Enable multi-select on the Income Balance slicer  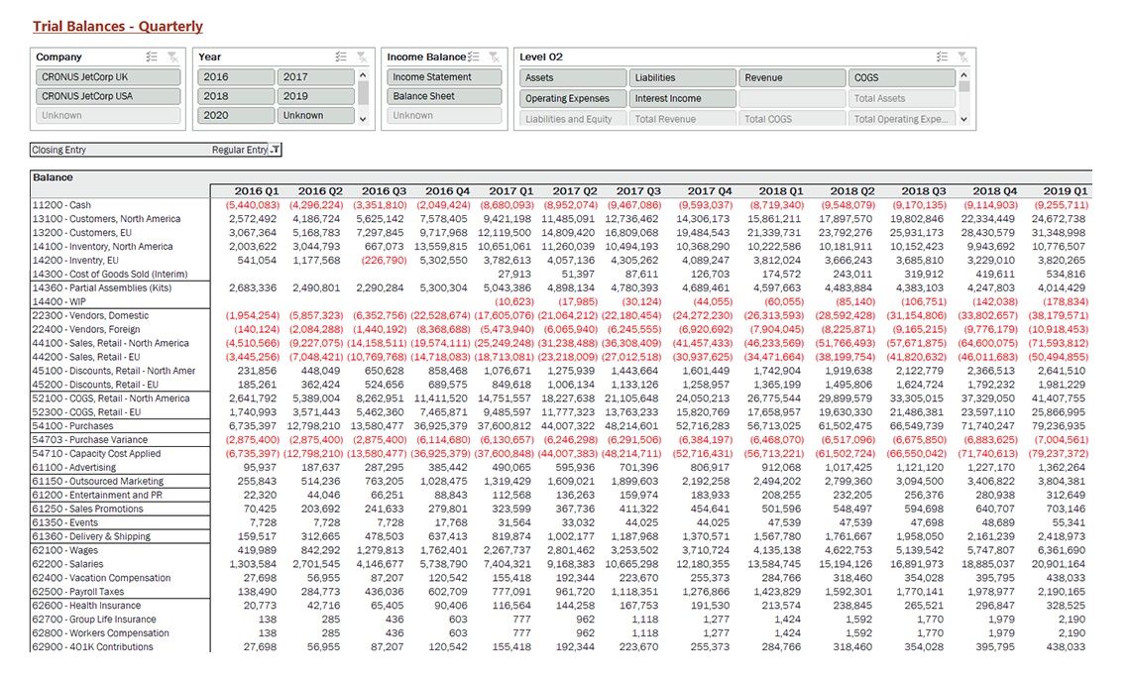(474, 57)
